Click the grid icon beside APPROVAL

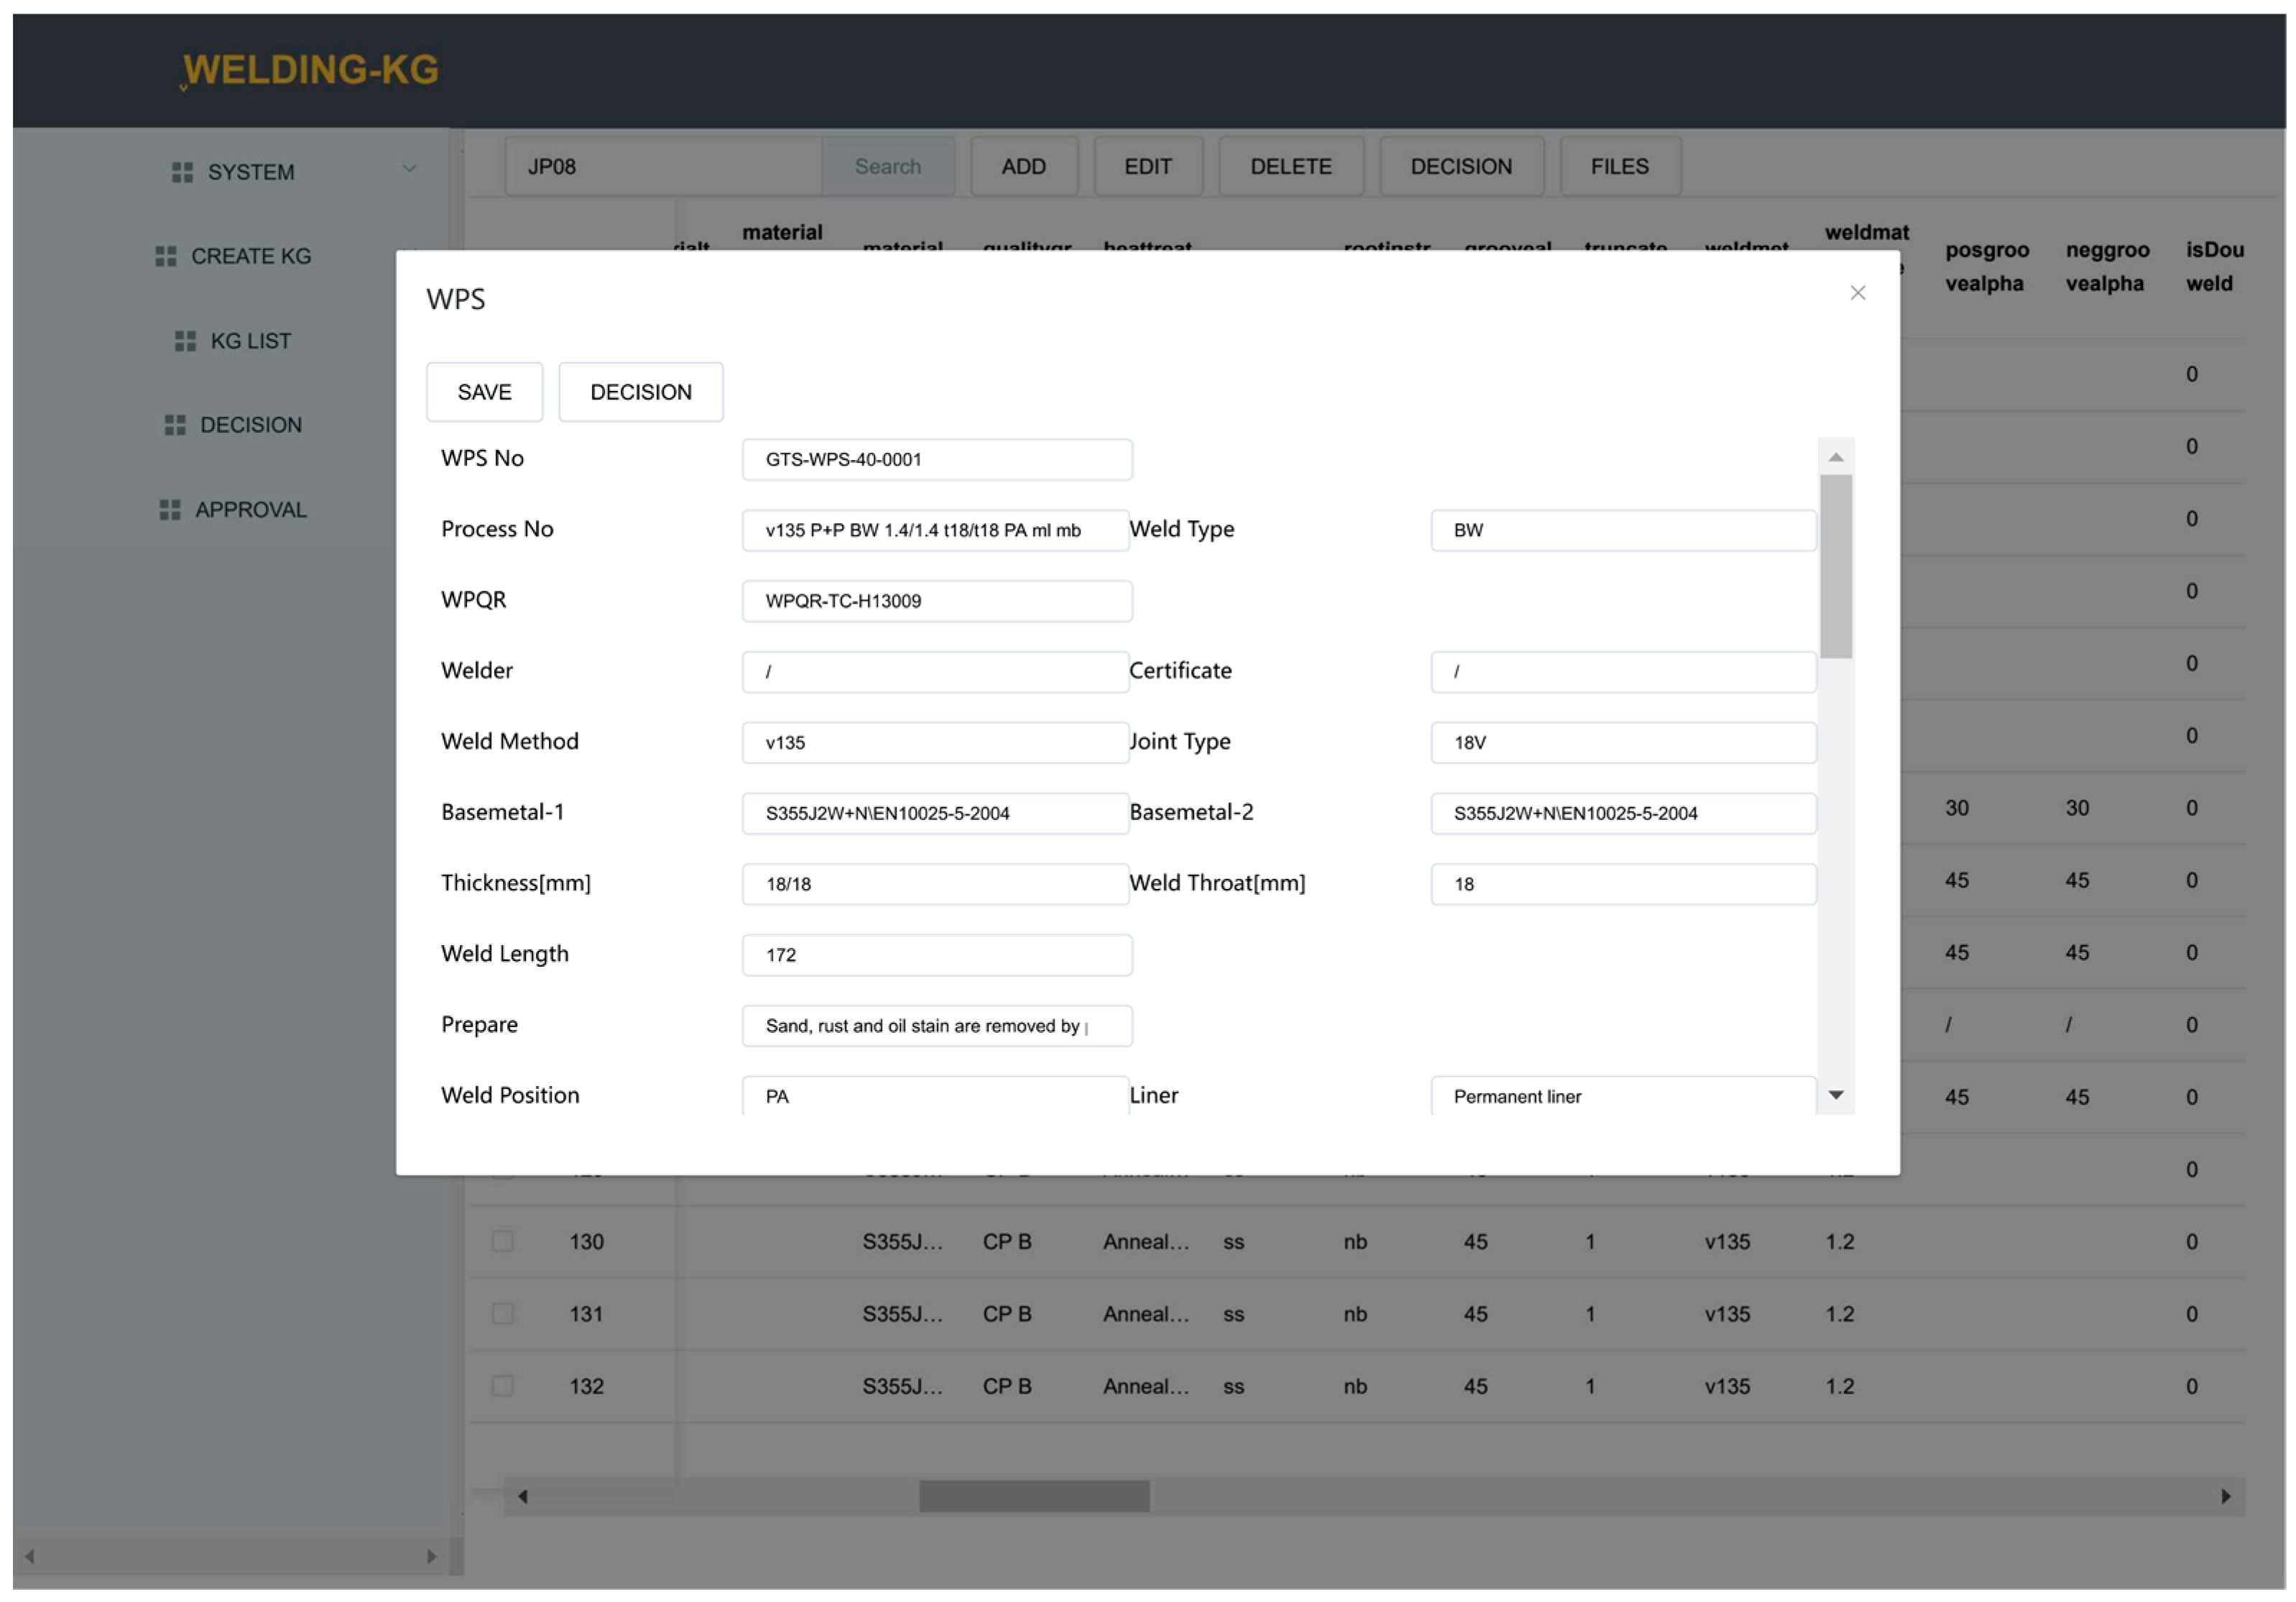170,510
